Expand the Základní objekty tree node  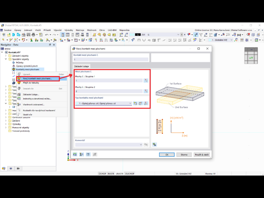[6, 56]
